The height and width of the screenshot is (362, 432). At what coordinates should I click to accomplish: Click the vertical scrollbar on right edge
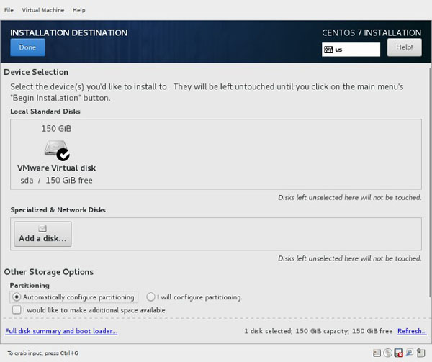(x=430, y=181)
